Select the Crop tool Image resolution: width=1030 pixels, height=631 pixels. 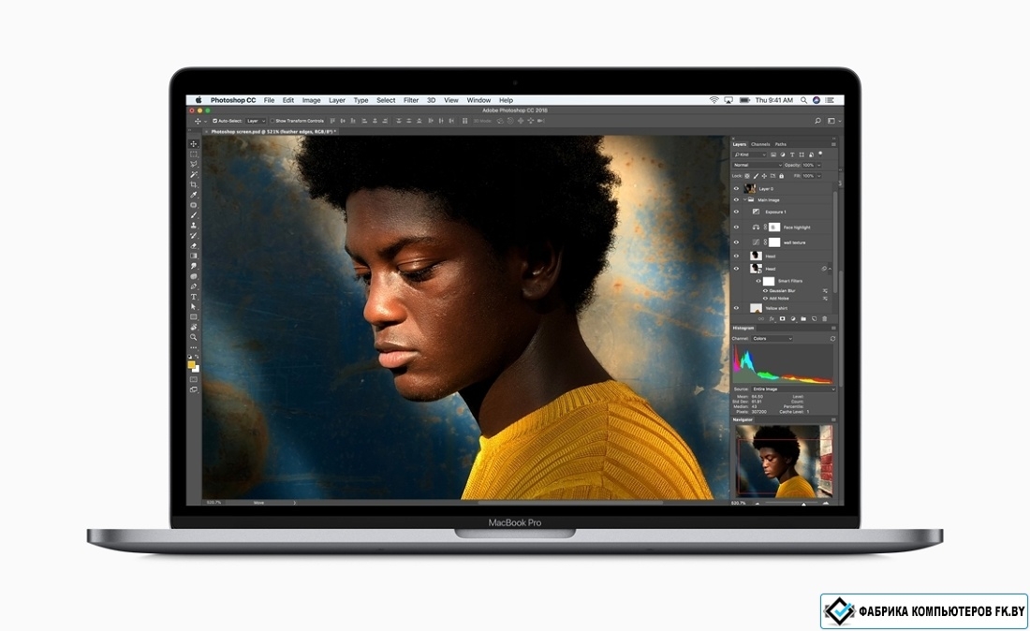(x=194, y=184)
